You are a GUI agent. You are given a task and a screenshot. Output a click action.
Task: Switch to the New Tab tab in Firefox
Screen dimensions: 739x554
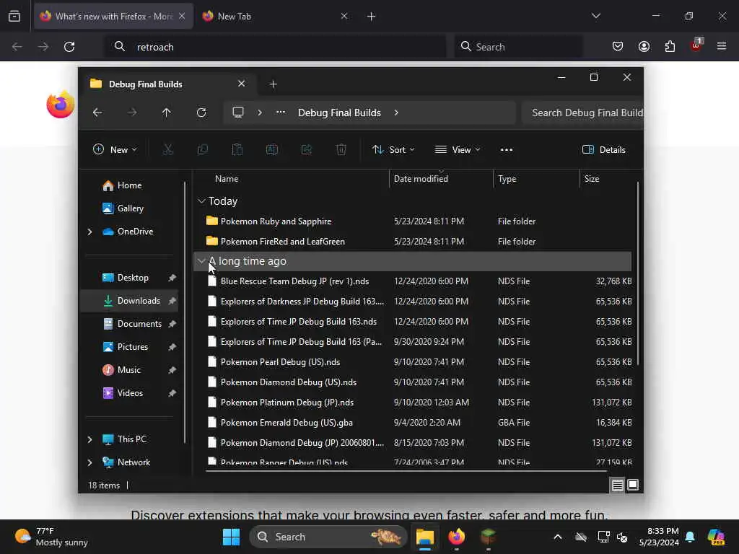(x=274, y=17)
